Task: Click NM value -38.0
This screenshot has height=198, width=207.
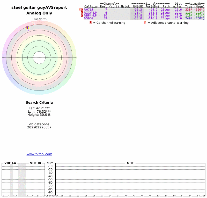Action: [138, 18]
